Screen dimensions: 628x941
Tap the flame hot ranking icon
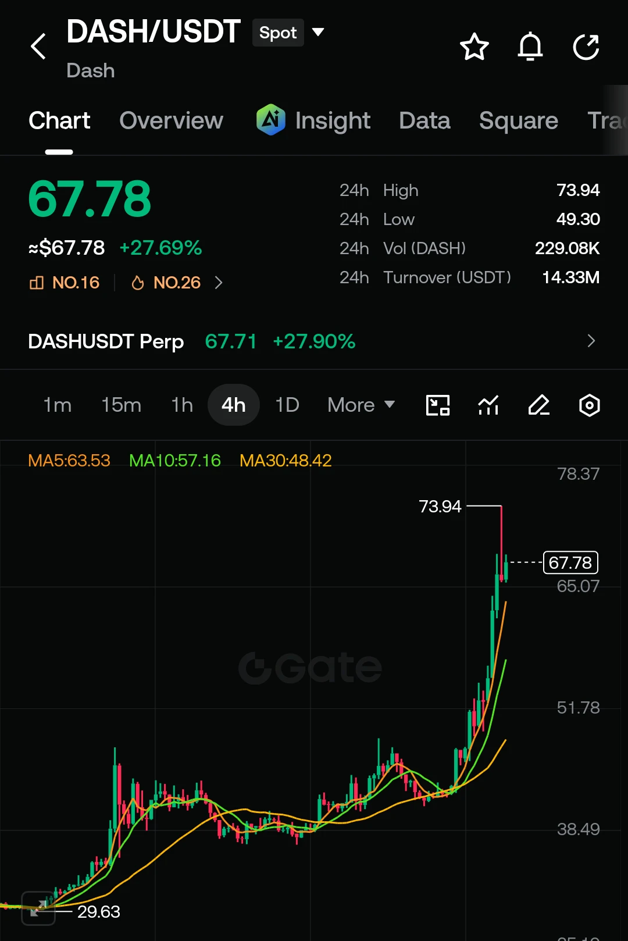click(x=138, y=283)
